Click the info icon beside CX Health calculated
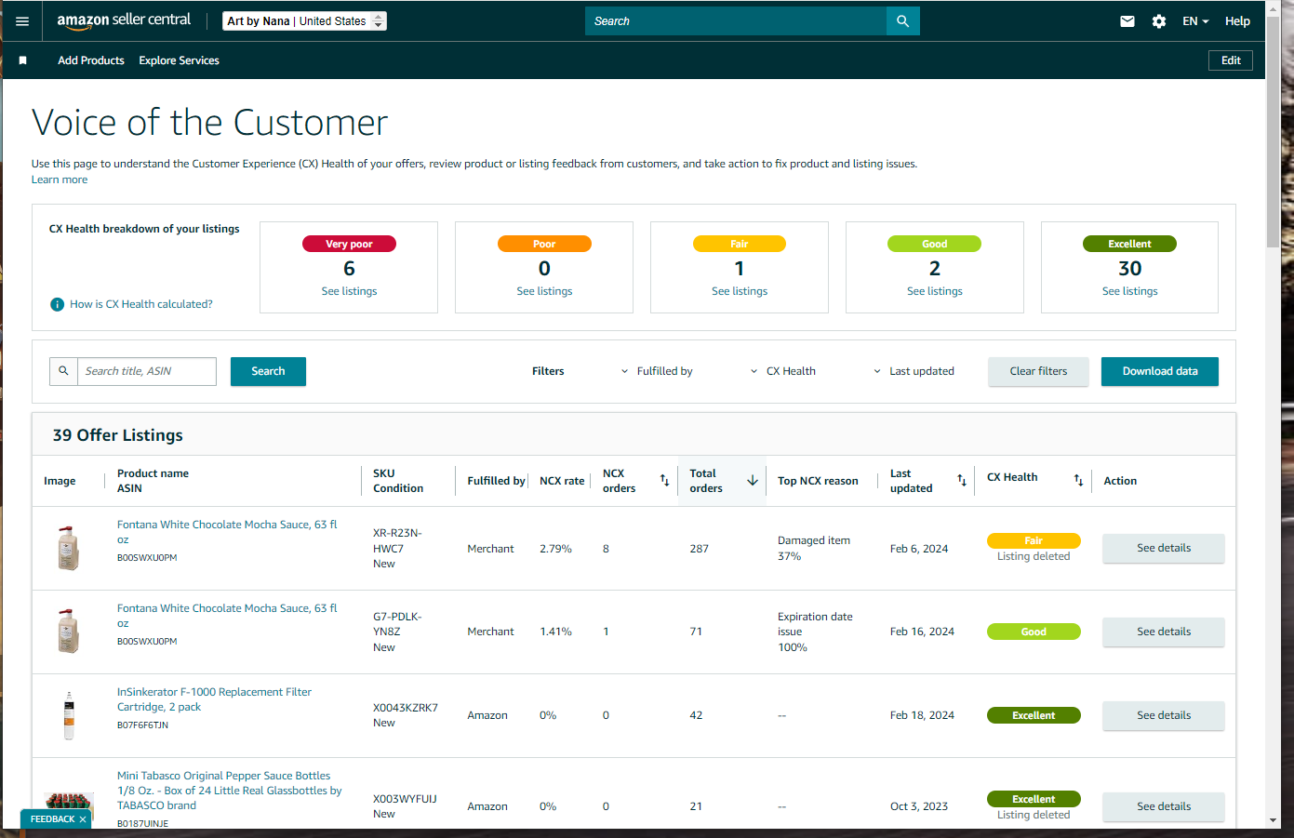 [57, 304]
